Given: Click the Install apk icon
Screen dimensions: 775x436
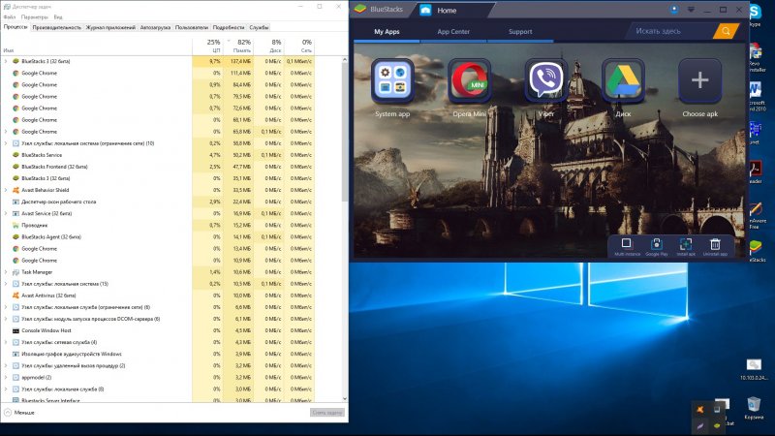Looking at the screenshot, I should pyautogui.click(x=686, y=246).
